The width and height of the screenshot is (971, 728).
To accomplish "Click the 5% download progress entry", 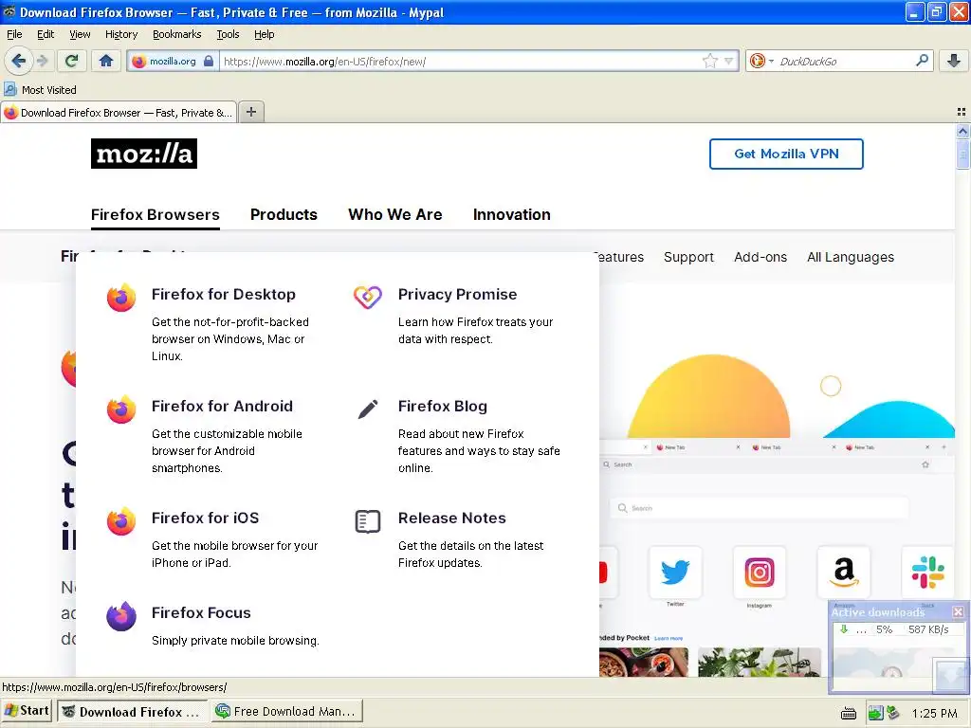I will coord(897,629).
